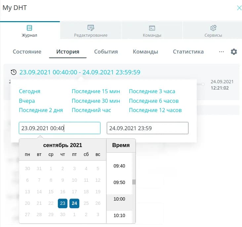The width and height of the screenshot is (242, 227).
Task: Click the three-dots more options icon
Action: coord(222,52)
